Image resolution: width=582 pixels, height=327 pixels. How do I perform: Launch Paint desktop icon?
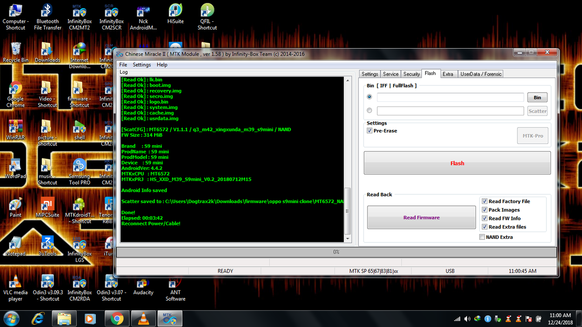click(x=15, y=208)
